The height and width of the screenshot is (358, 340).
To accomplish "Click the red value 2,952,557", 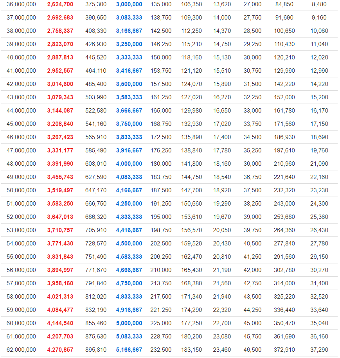I will [60, 71].
